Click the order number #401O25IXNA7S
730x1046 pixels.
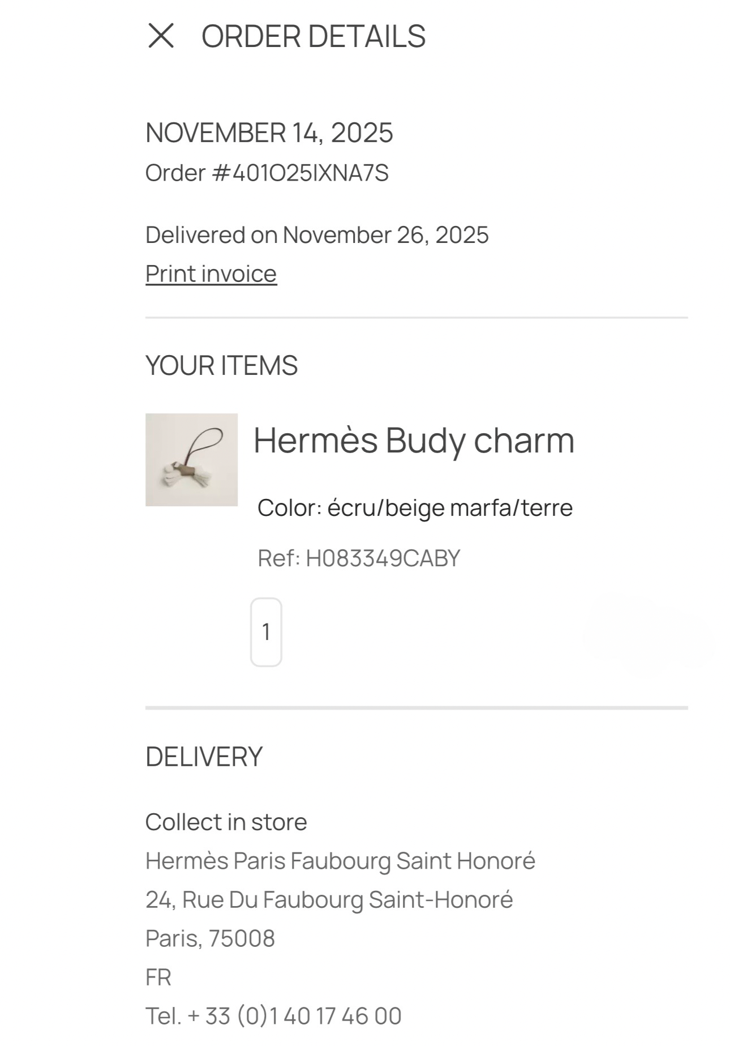(x=267, y=173)
